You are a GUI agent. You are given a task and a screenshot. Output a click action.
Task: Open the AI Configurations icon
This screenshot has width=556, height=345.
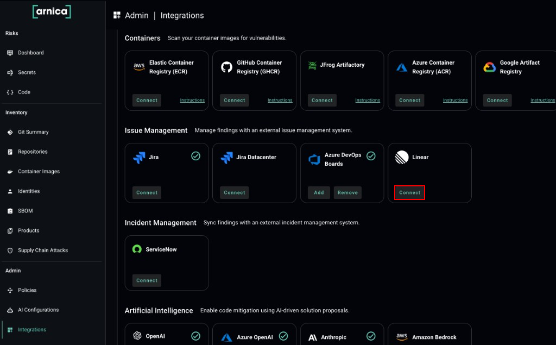(x=10, y=310)
